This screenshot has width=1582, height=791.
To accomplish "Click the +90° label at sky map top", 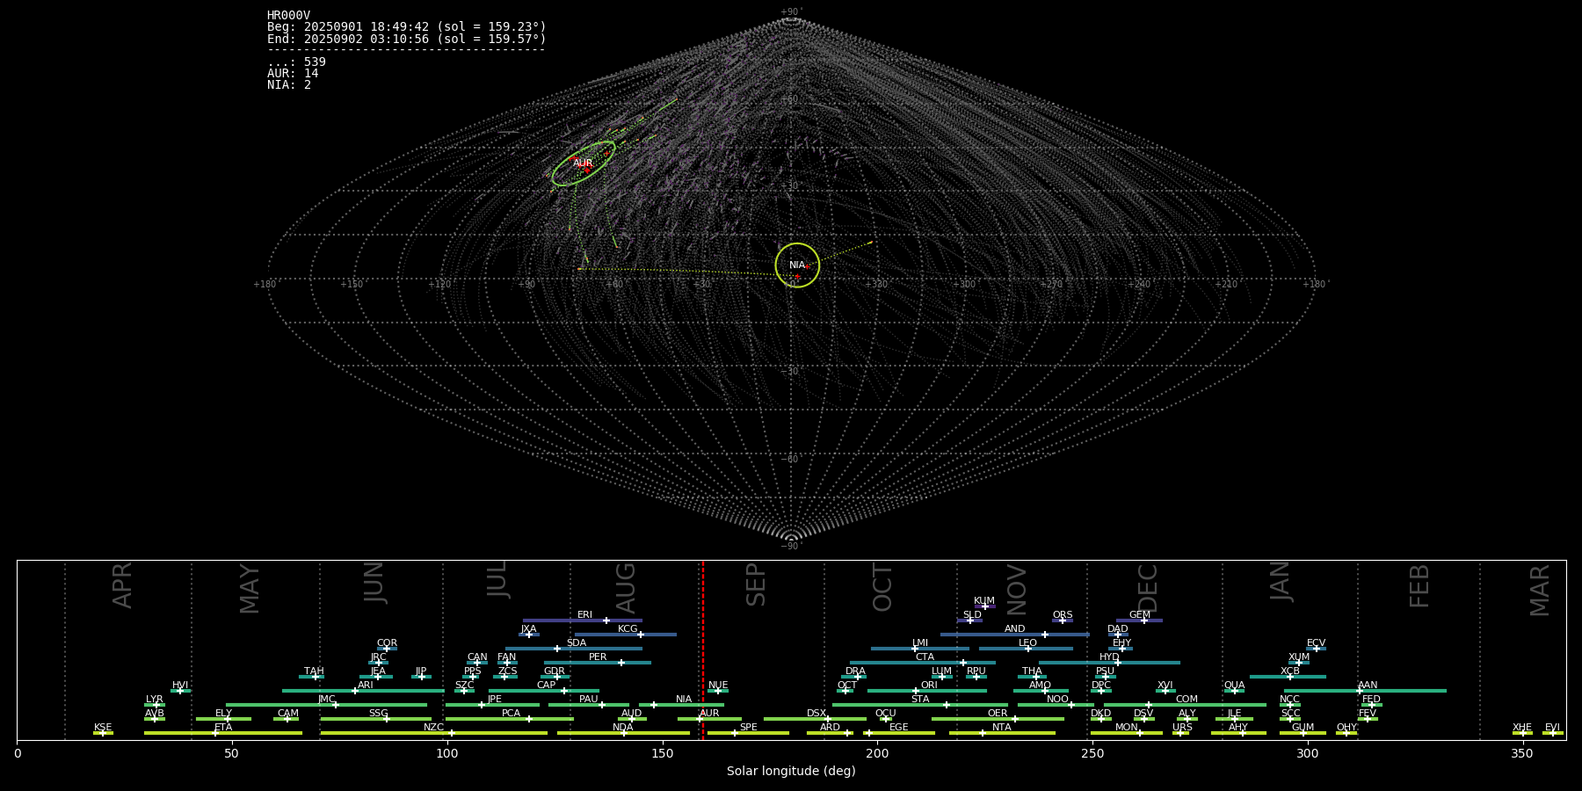I will pos(791,11).
